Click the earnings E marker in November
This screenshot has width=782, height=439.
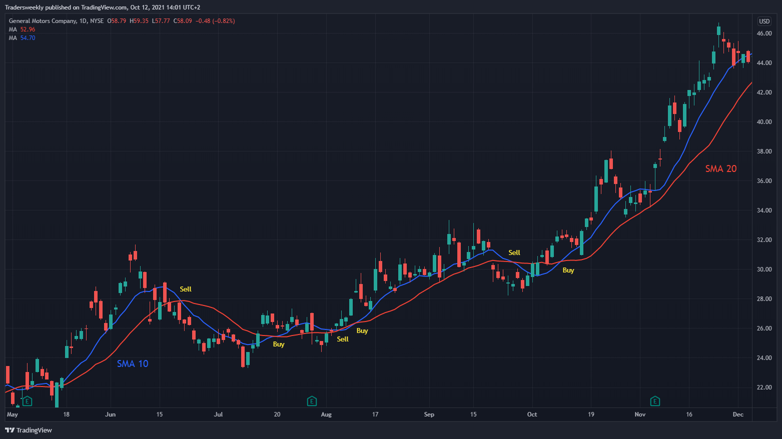coord(655,401)
